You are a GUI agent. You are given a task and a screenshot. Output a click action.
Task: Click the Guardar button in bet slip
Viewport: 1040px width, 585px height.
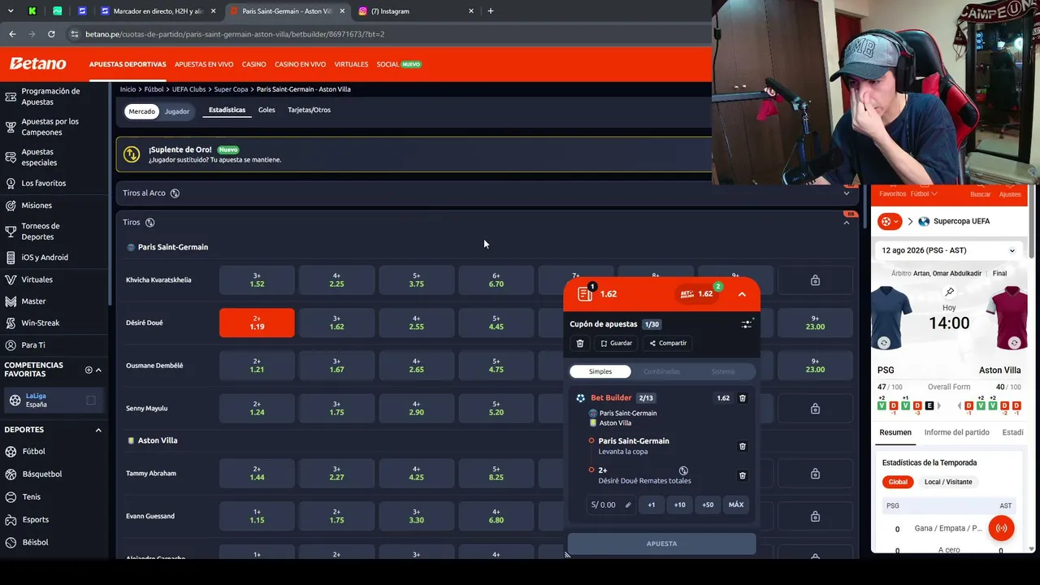click(616, 344)
